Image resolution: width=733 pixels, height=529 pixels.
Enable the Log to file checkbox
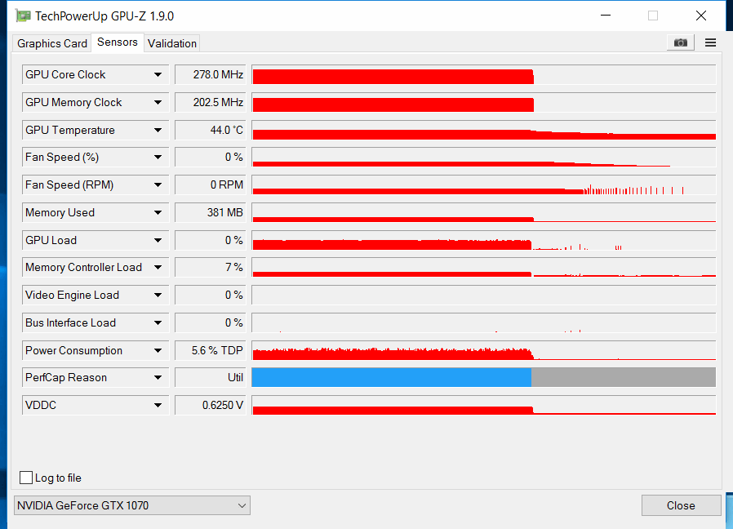26,478
